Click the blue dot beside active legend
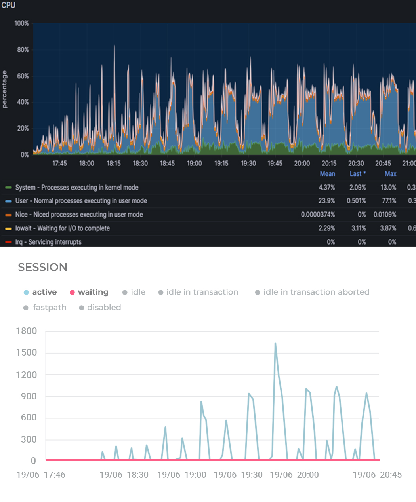The image size is (416, 502). (26, 293)
